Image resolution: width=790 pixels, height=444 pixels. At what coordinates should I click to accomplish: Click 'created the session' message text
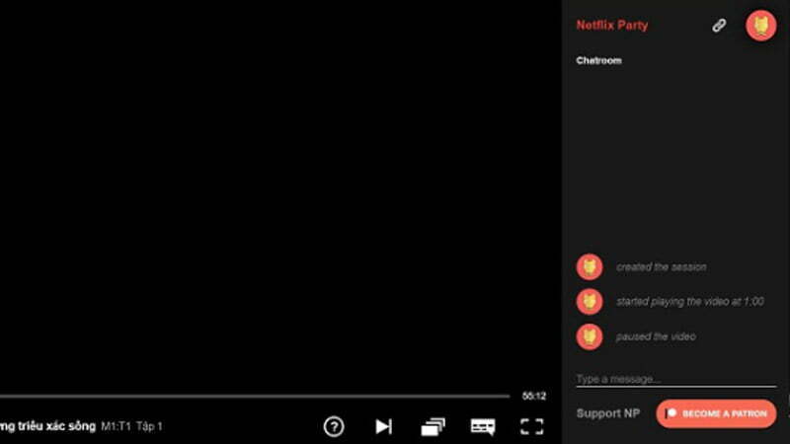coord(661,267)
